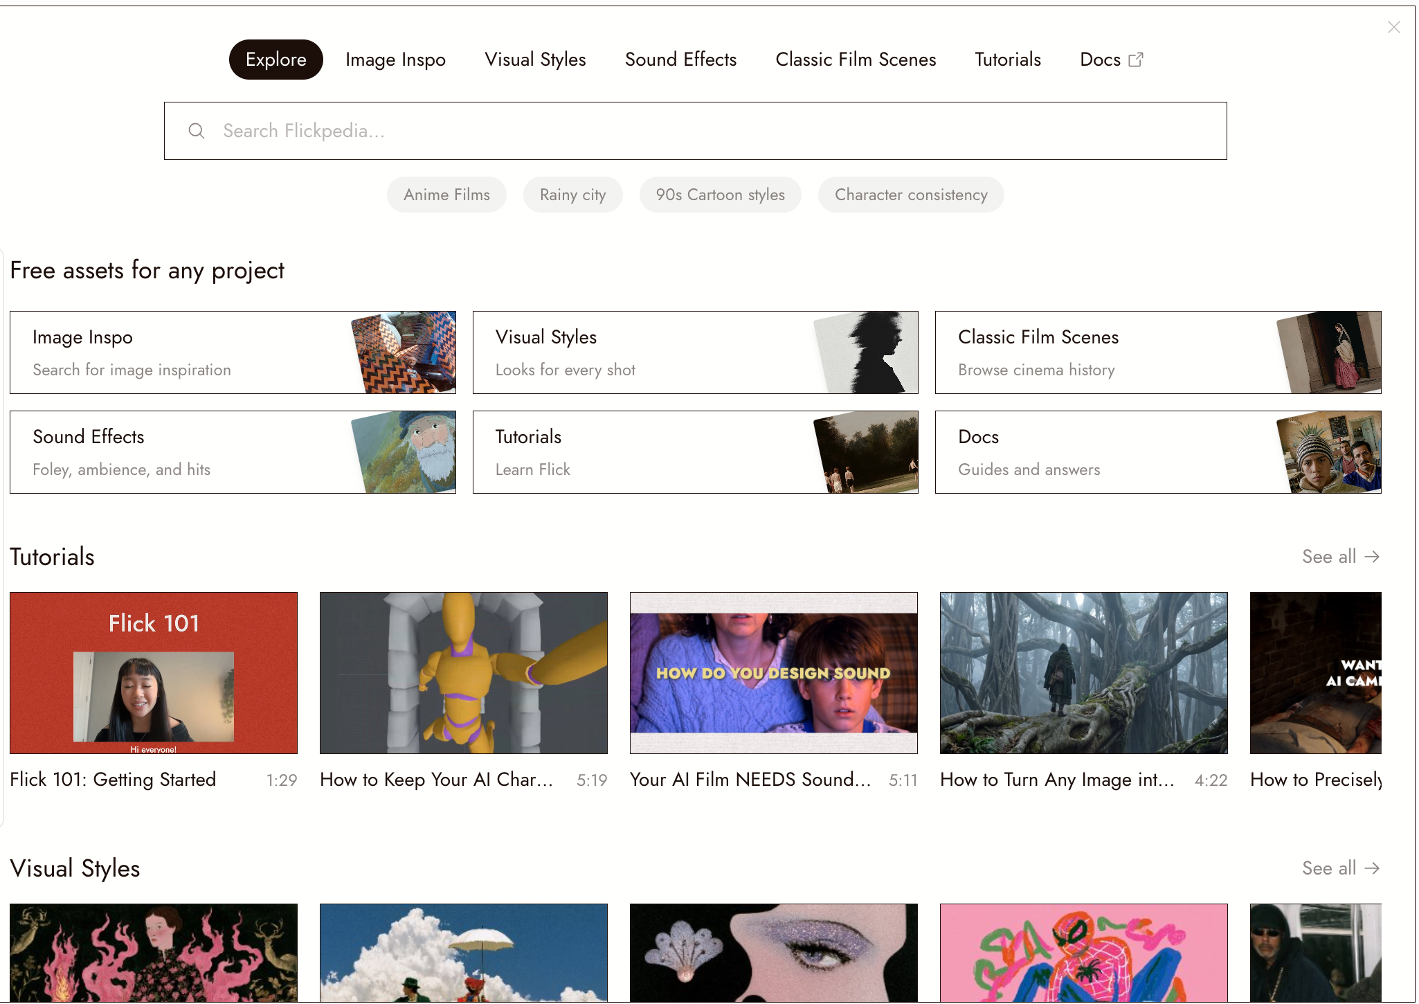Open the glitter eye visual style thumbnail
The width and height of the screenshot is (1419, 1004).
(x=774, y=953)
